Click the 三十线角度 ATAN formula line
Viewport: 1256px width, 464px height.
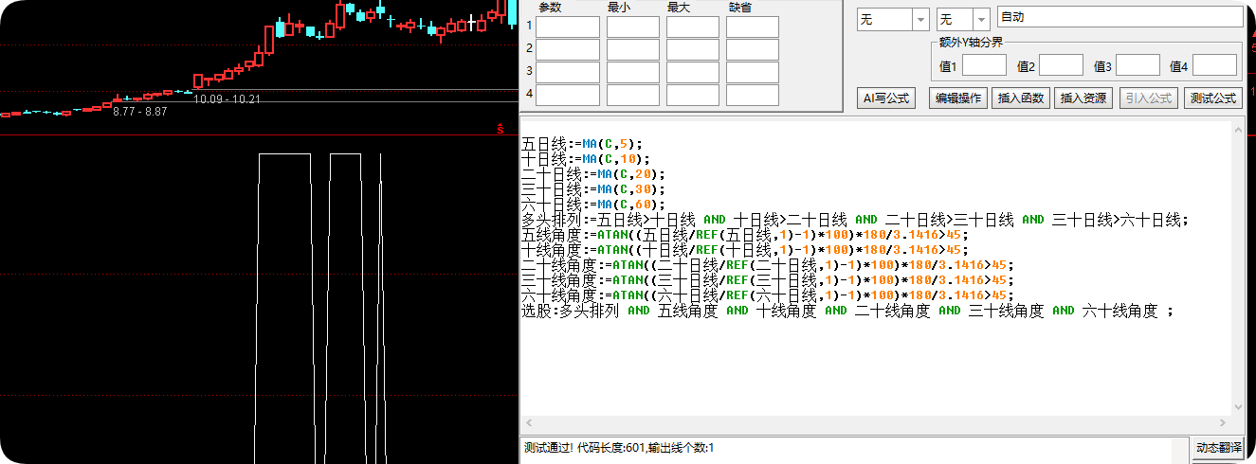[x=768, y=280]
